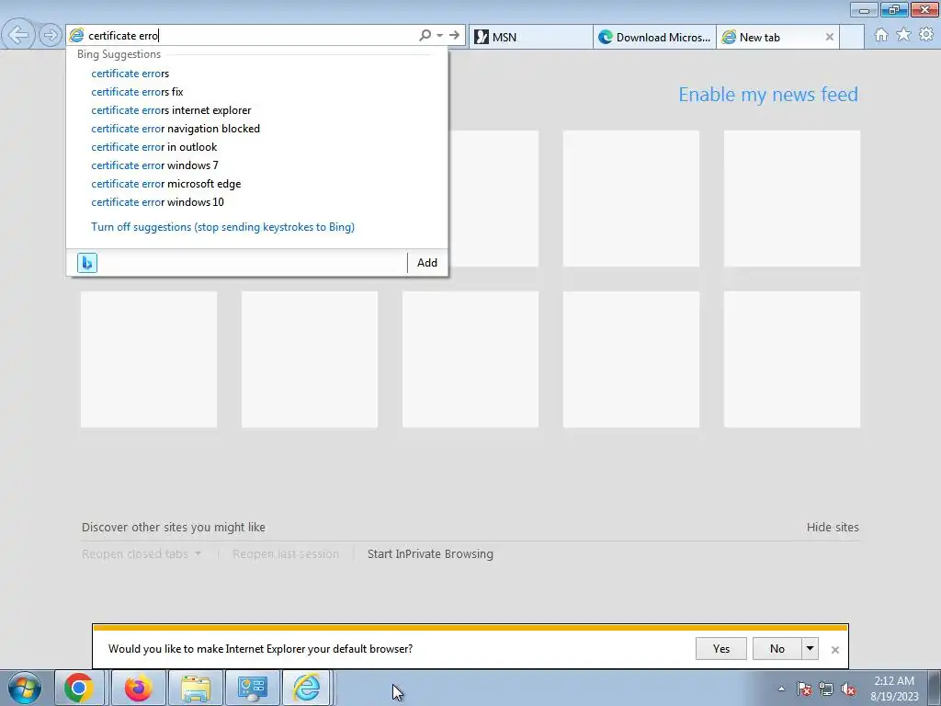Image resolution: width=941 pixels, height=706 pixels.
Task: Open File Explorer from the taskbar
Action: (x=196, y=688)
